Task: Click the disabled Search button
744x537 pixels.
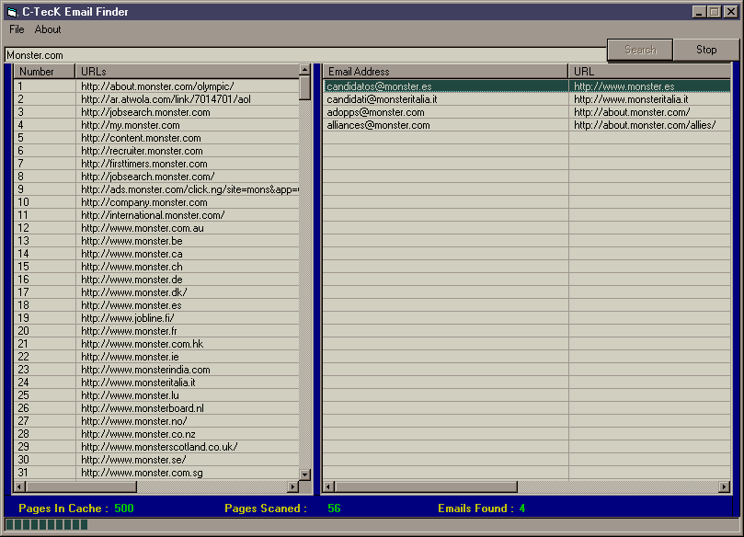Action: [640, 50]
